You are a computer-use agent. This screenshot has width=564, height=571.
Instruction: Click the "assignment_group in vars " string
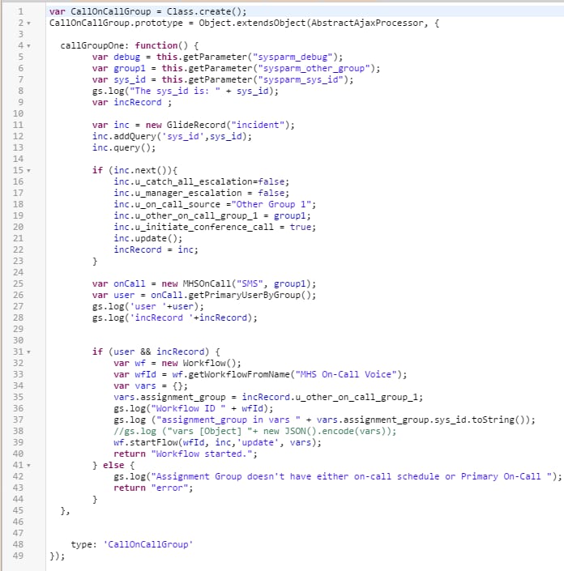tap(229, 420)
